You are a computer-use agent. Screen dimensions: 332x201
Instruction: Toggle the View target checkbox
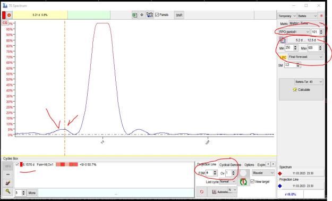[x=252, y=181]
